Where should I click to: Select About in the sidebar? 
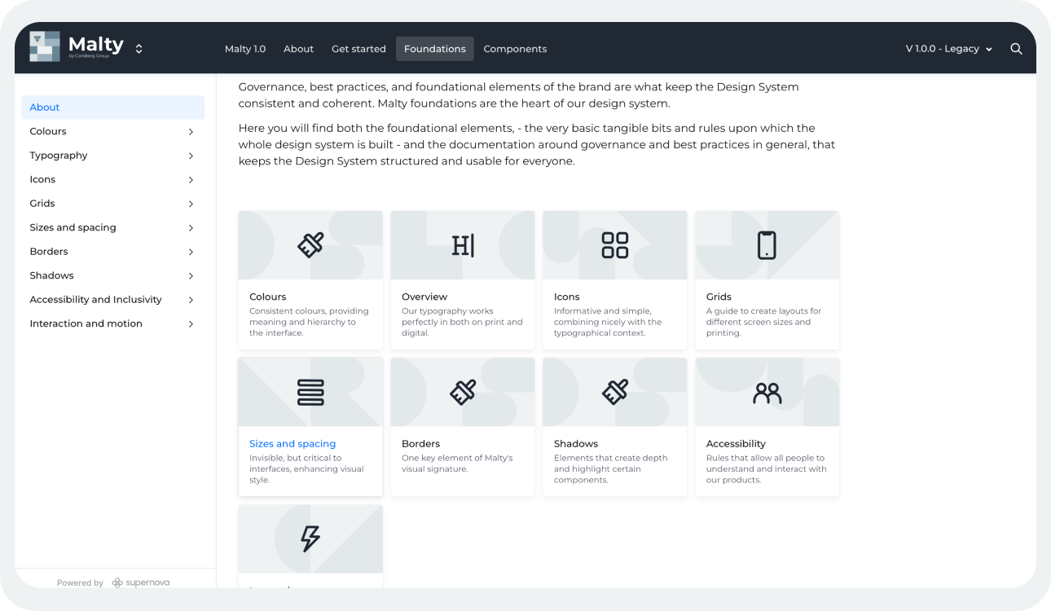coord(113,108)
